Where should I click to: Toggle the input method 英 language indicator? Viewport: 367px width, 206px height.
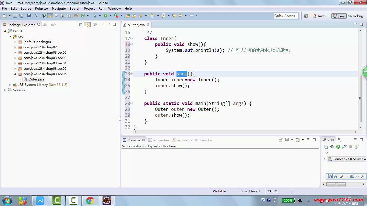336,176
